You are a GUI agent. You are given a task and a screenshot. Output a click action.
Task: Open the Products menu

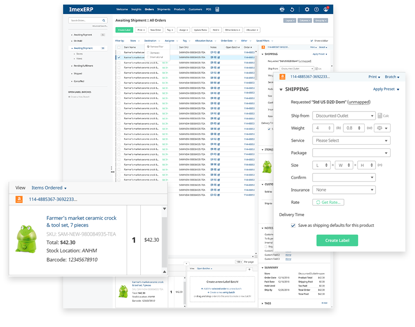[179, 9]
